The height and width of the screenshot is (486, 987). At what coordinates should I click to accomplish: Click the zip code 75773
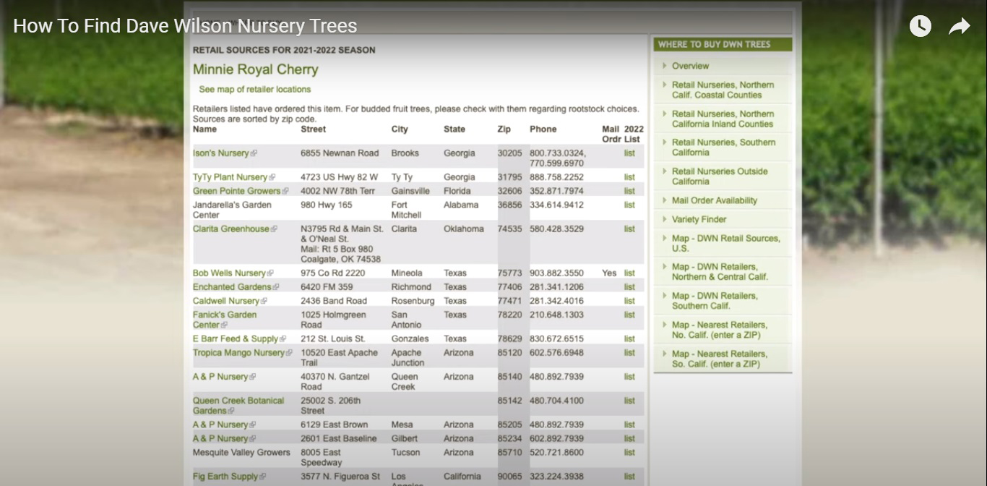point(509,273)
